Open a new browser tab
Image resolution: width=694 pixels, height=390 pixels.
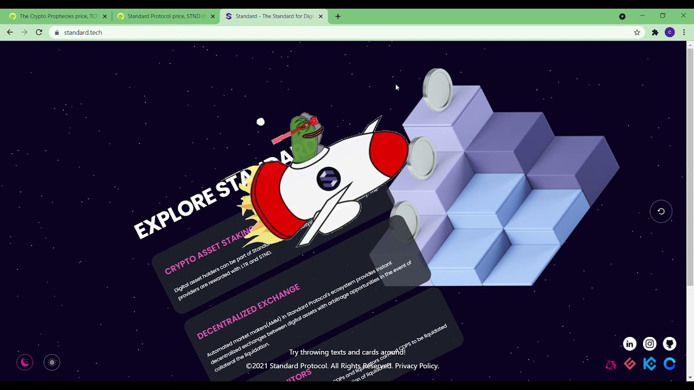click(x=338, y=16)
